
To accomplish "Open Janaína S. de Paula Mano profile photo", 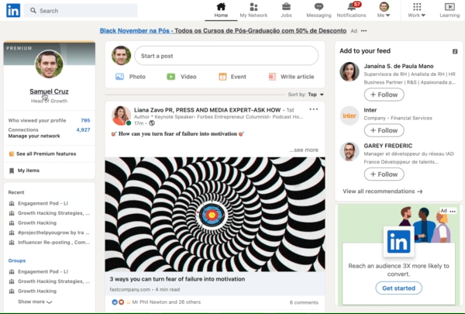I will [x=350, y=71].
